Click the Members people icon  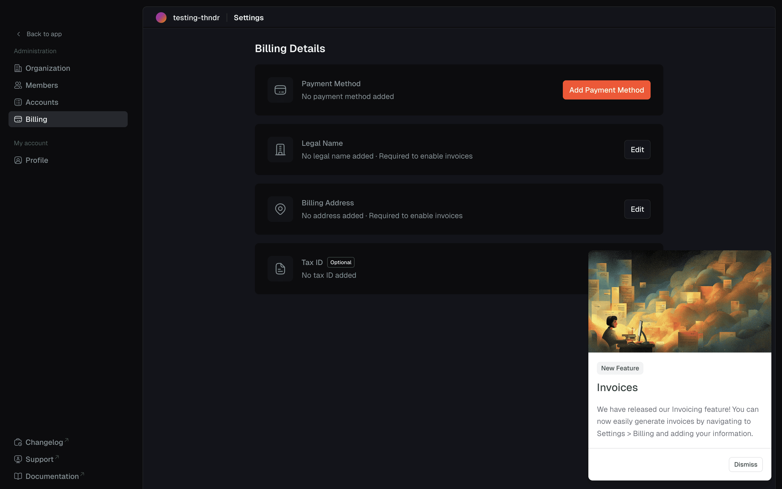(x=18, y=85)
